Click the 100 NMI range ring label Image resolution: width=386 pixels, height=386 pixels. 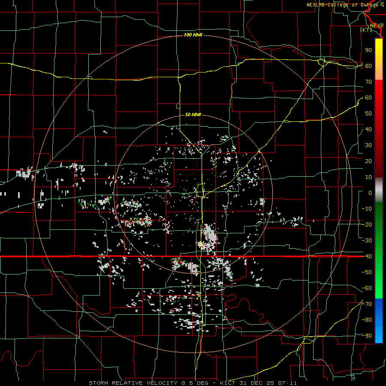pyautogui.click(x=193, y=35)
